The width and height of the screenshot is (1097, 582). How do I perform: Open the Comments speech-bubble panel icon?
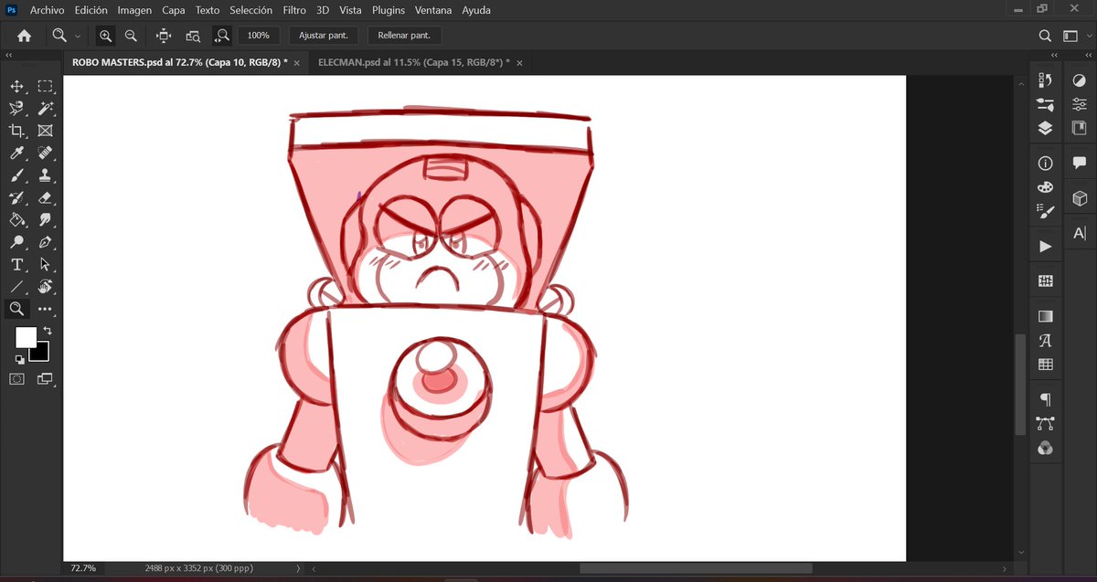pos(1079,164)
